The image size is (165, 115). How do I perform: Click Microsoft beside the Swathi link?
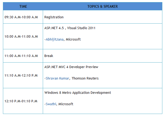pos(66,104)
